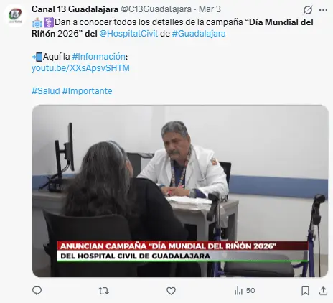Screen dimensions: 333x303
Task: Open the @C13Guadalajara handle
Action: pyautogui.click(x=156, y=9)
